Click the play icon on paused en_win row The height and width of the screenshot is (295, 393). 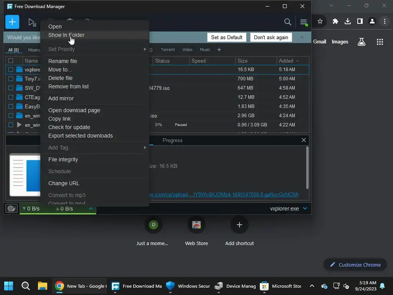(19, 124)
